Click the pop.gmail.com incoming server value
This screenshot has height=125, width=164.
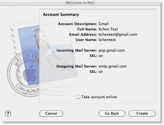[x=112, y=50]
